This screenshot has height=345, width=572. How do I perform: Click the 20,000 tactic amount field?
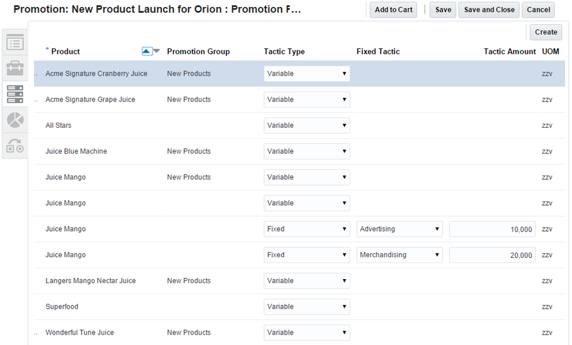pyautogui.click(x=492, y=255)
